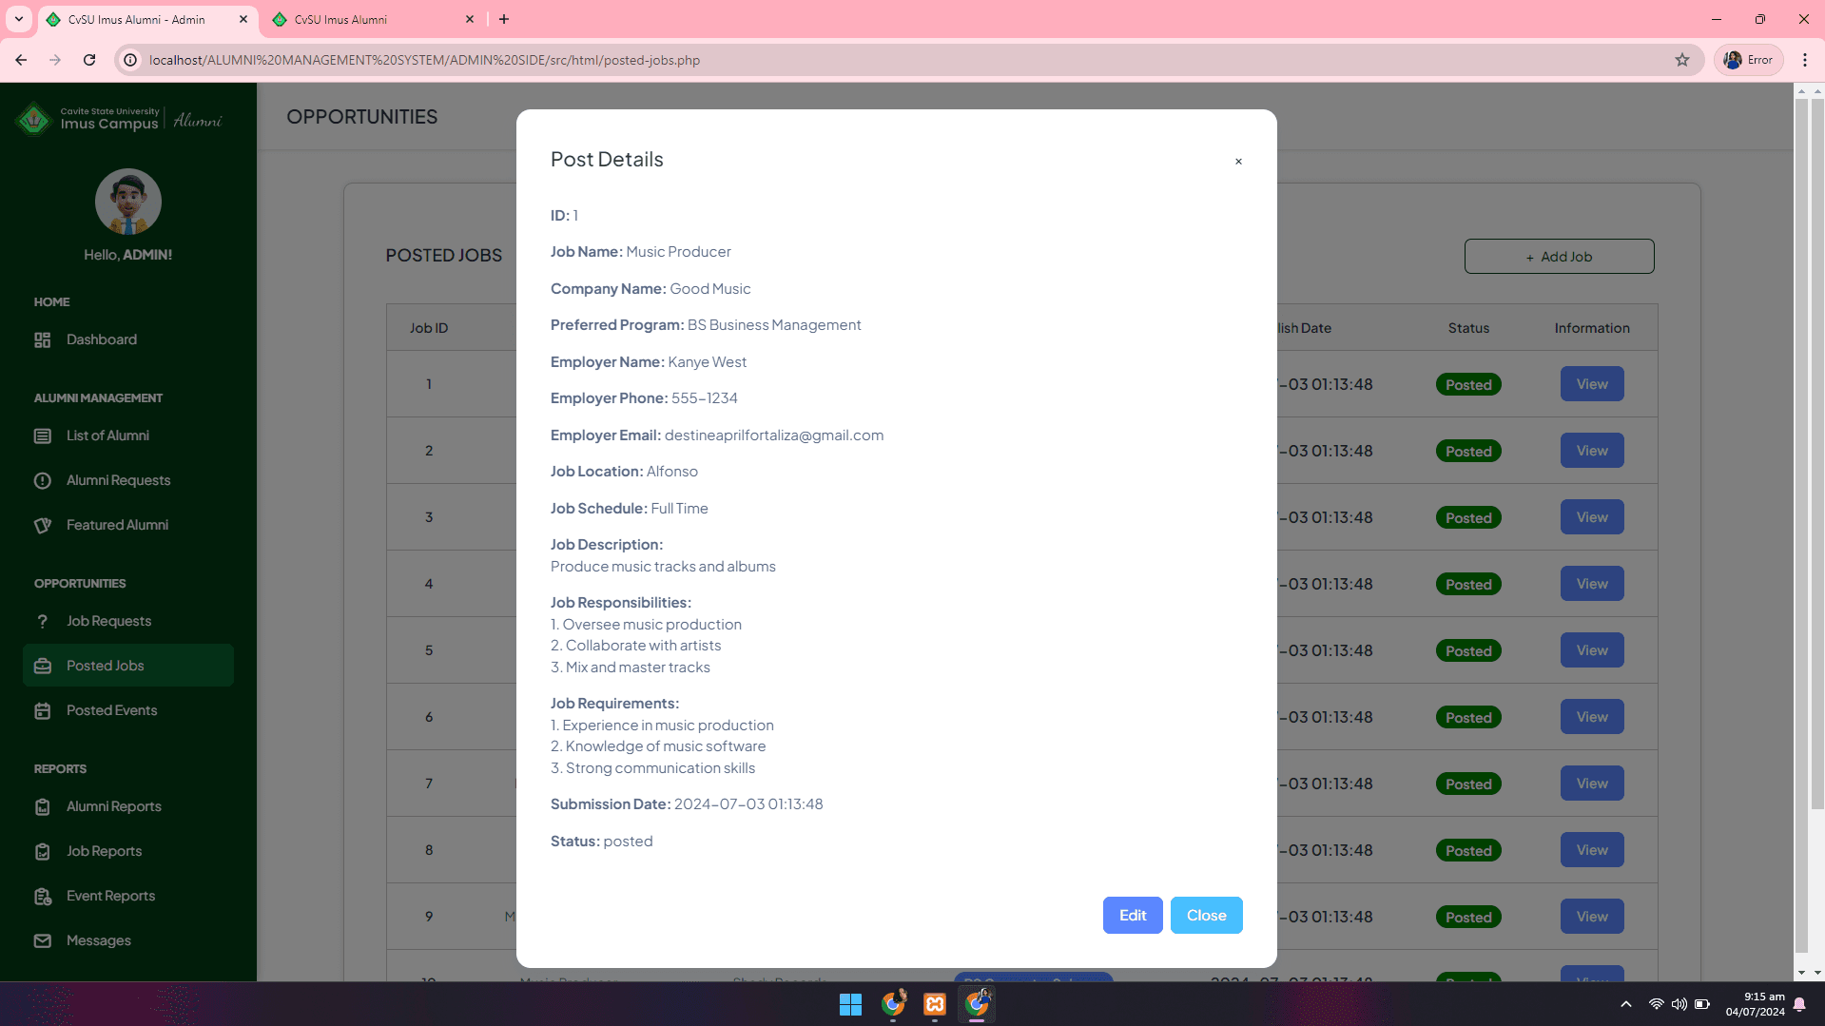
Task: View details for job ID 5
Action: tap(1592, 650)
